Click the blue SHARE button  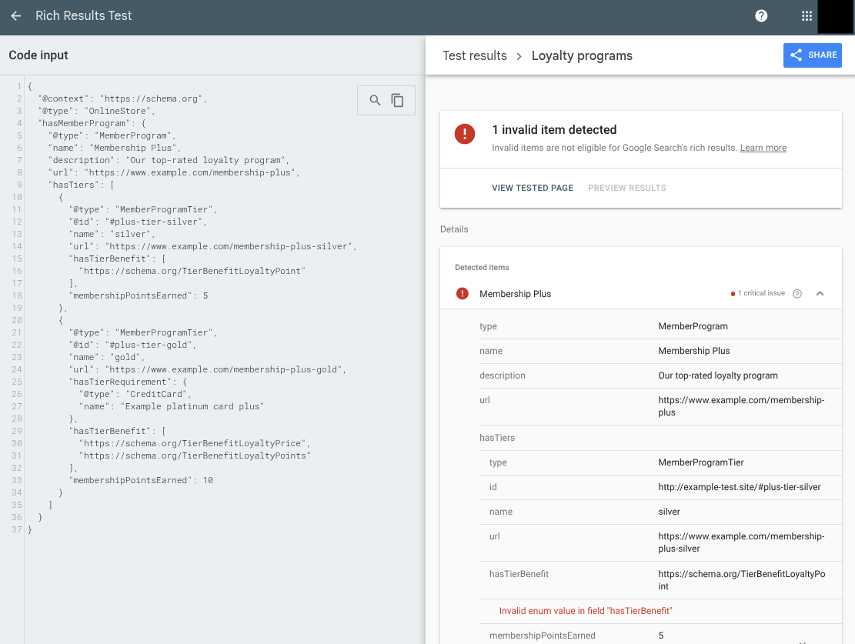pos(812,55)
